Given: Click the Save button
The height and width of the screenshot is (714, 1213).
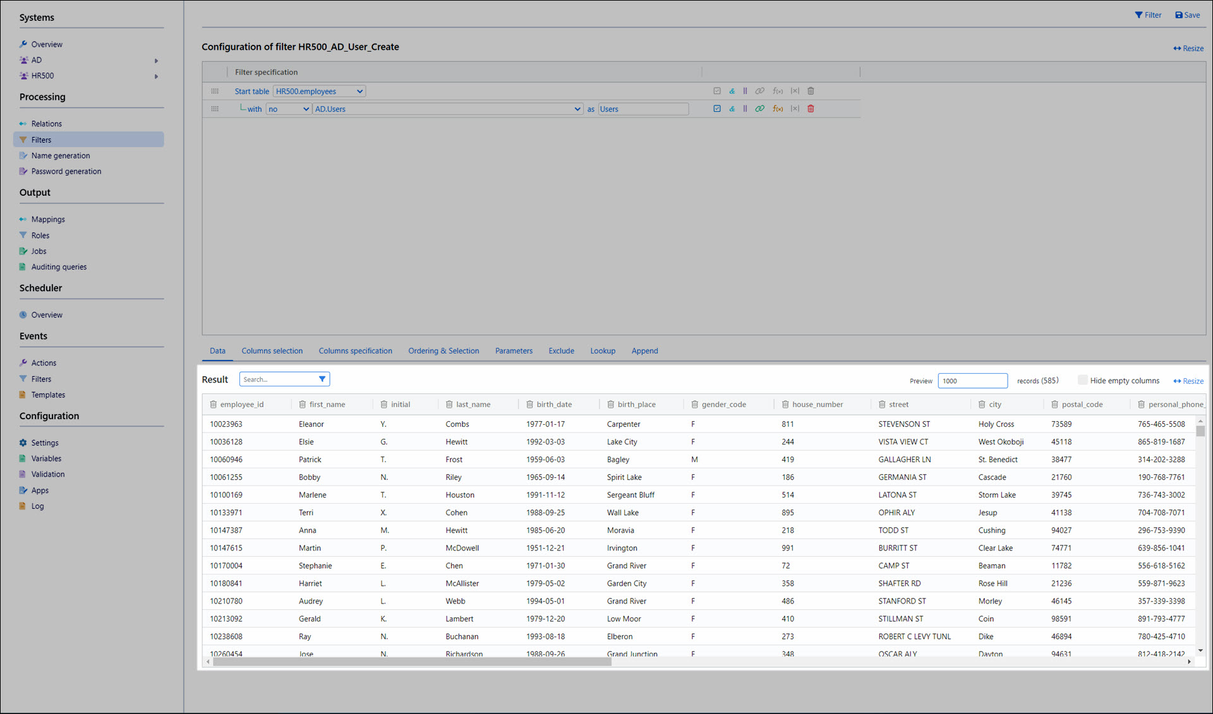Looking at the screenshot, I should 1188,15.
